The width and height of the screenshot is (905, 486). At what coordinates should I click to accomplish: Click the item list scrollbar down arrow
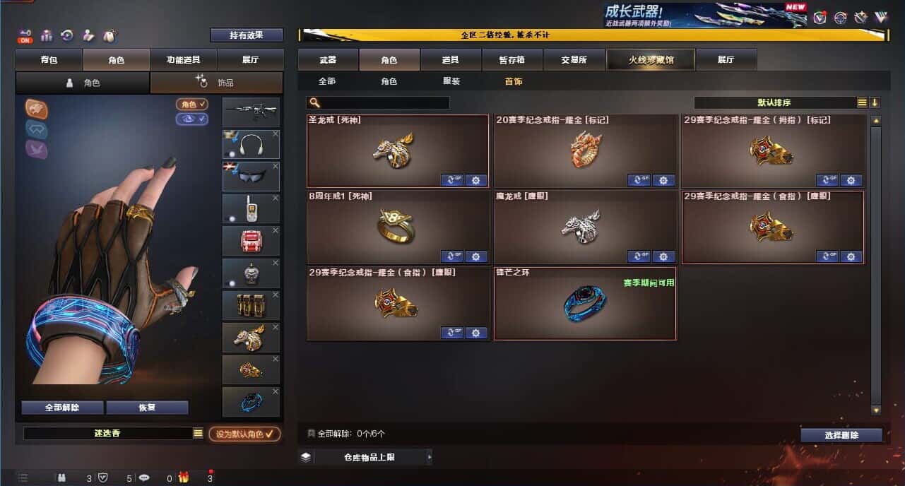(x=876, y=410)
